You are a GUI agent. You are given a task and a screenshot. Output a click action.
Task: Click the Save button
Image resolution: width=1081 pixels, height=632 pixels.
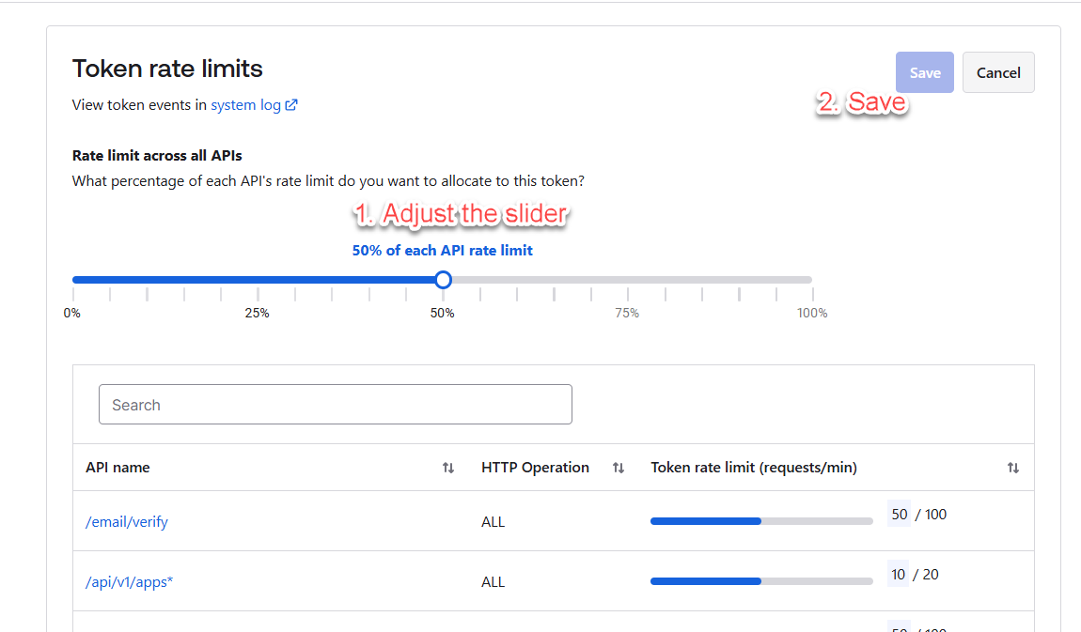pyautogui.click(x=924, y=72)
